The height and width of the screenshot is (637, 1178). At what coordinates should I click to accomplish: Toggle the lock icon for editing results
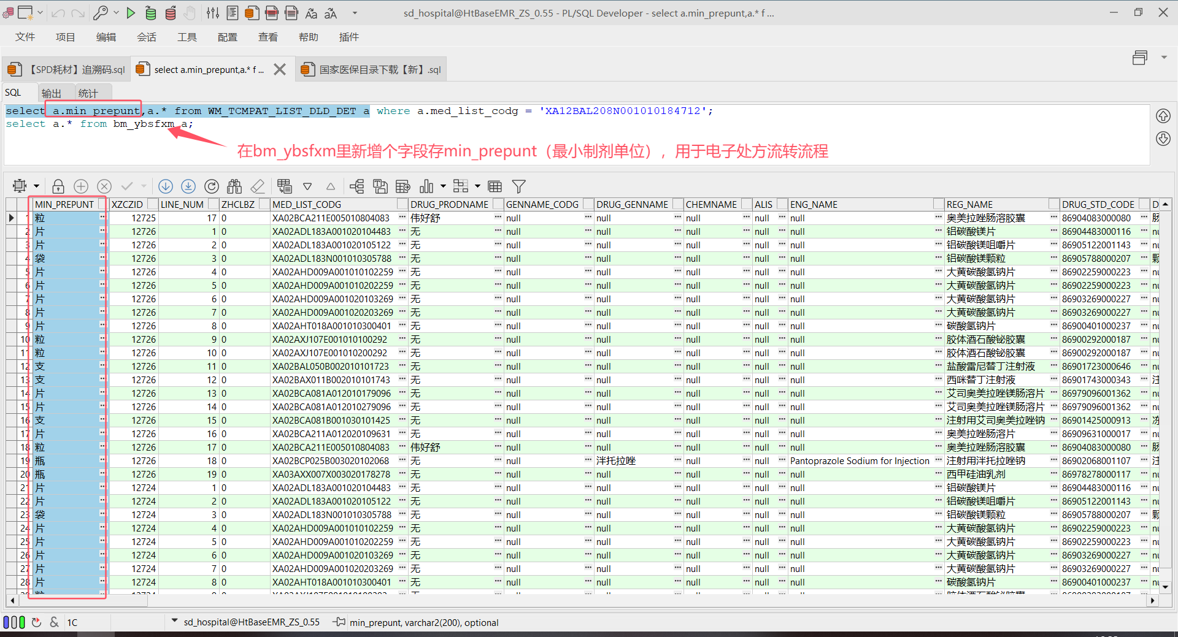pyautogui.click(x=58, y=186)
